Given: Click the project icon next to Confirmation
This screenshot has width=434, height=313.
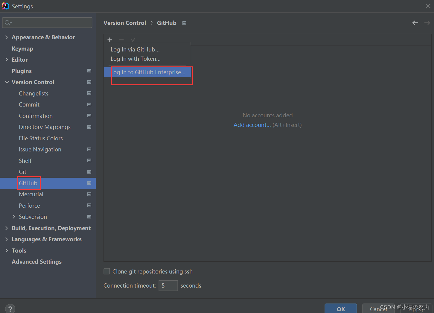Looking at the screenshot, I should (89, 116).
